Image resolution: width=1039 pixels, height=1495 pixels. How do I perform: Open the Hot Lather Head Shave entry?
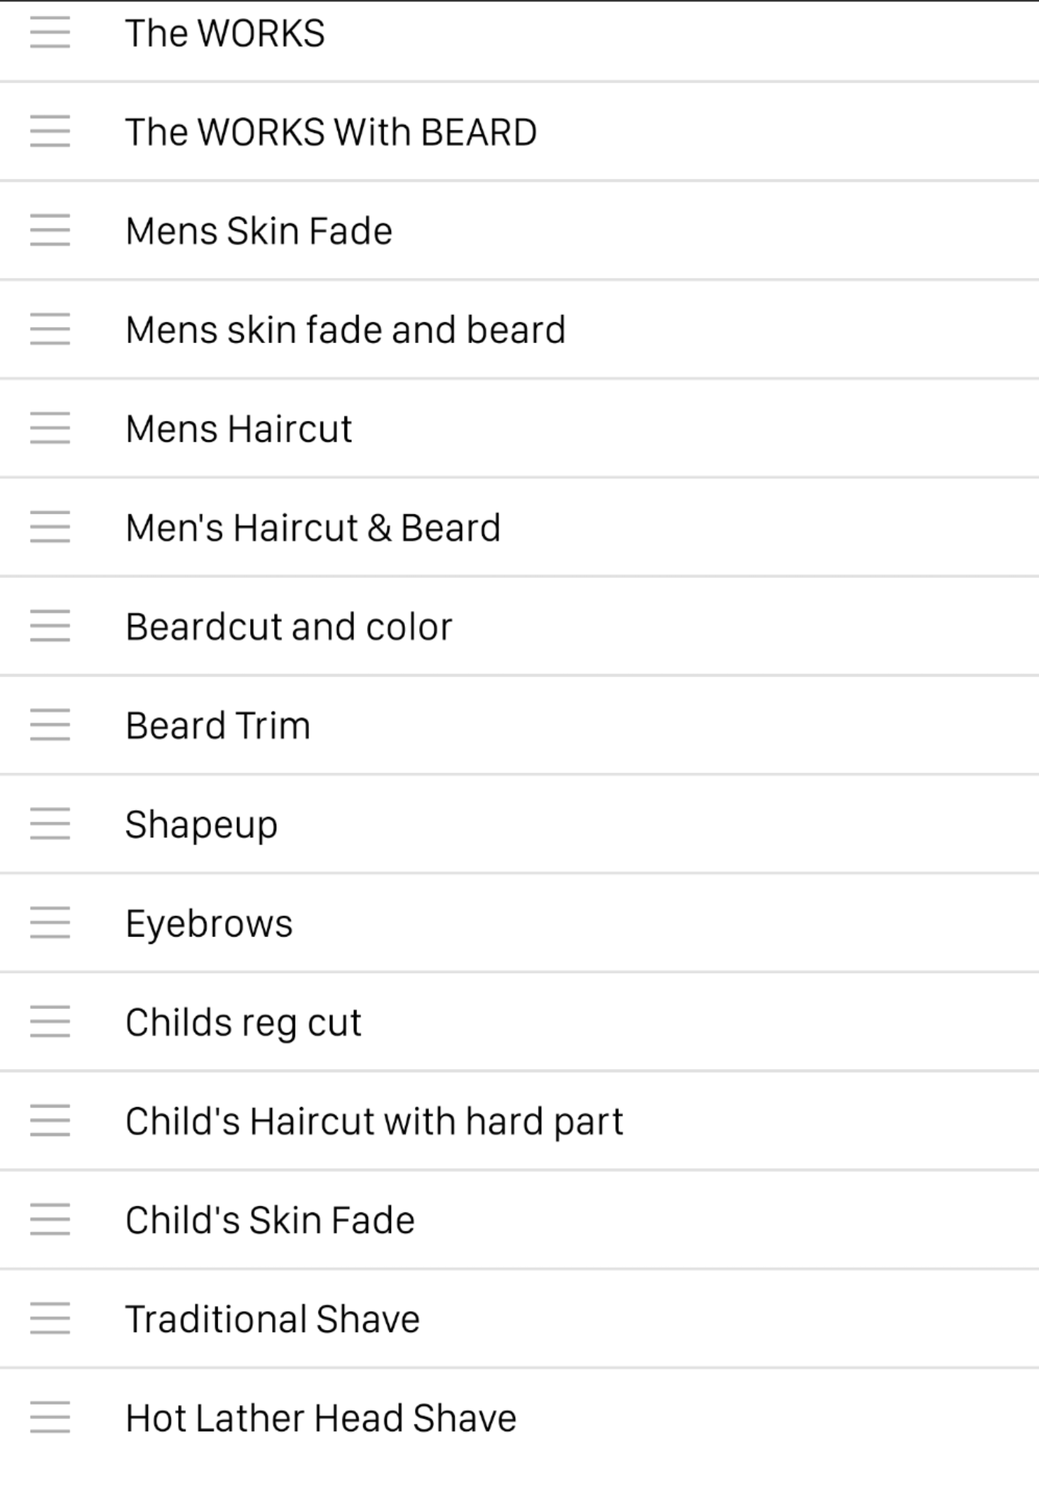(320, 1418)
